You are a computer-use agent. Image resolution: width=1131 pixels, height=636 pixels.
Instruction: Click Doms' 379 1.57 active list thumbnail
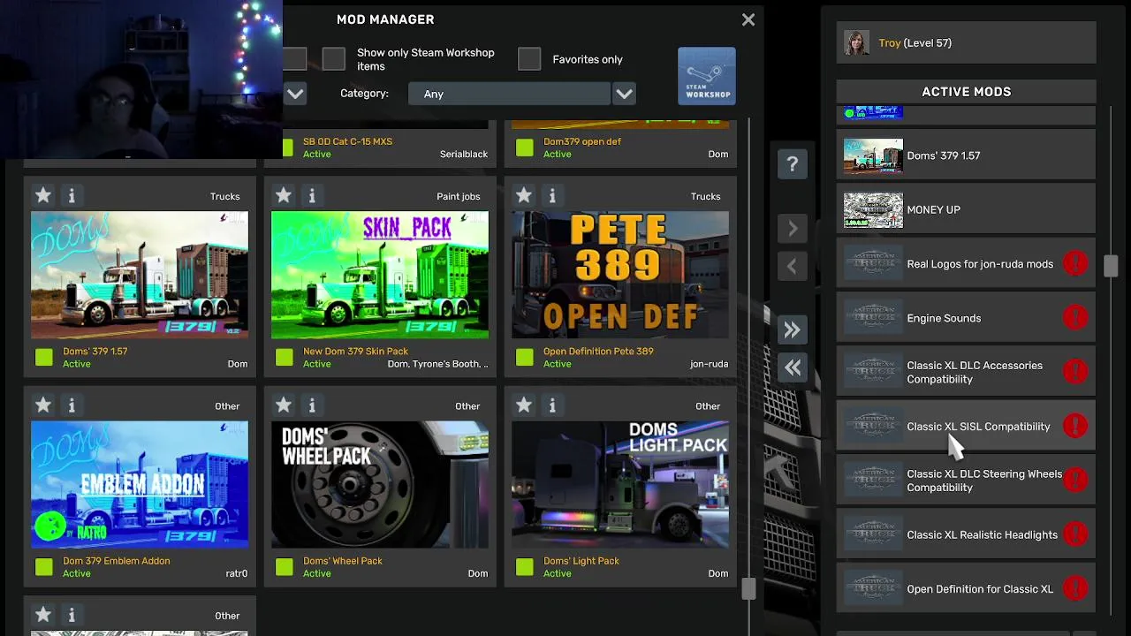[x=873, y=155]
